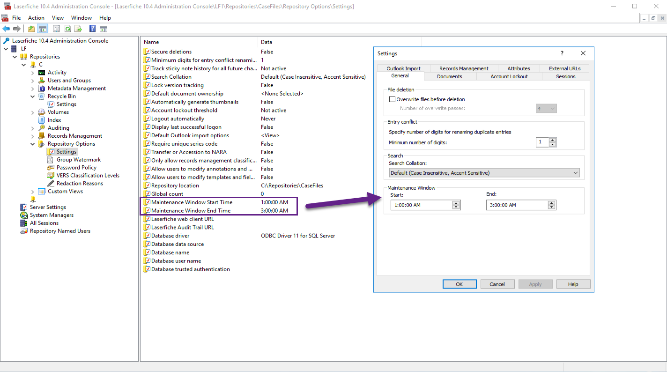Decrease the maintenance End time spinner
This screenshot has height=372, width=667.
click(552, 207)
